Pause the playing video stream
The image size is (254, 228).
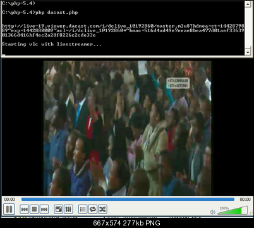(x=9, y=209)
